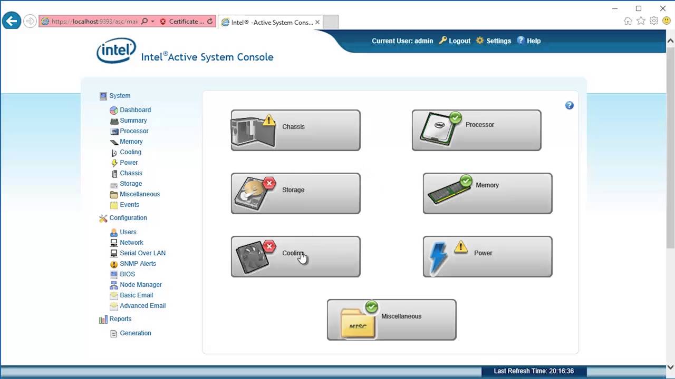Screen dimensions: 675x379
Task: Open the Generation reports link
Action: point(136,333)
